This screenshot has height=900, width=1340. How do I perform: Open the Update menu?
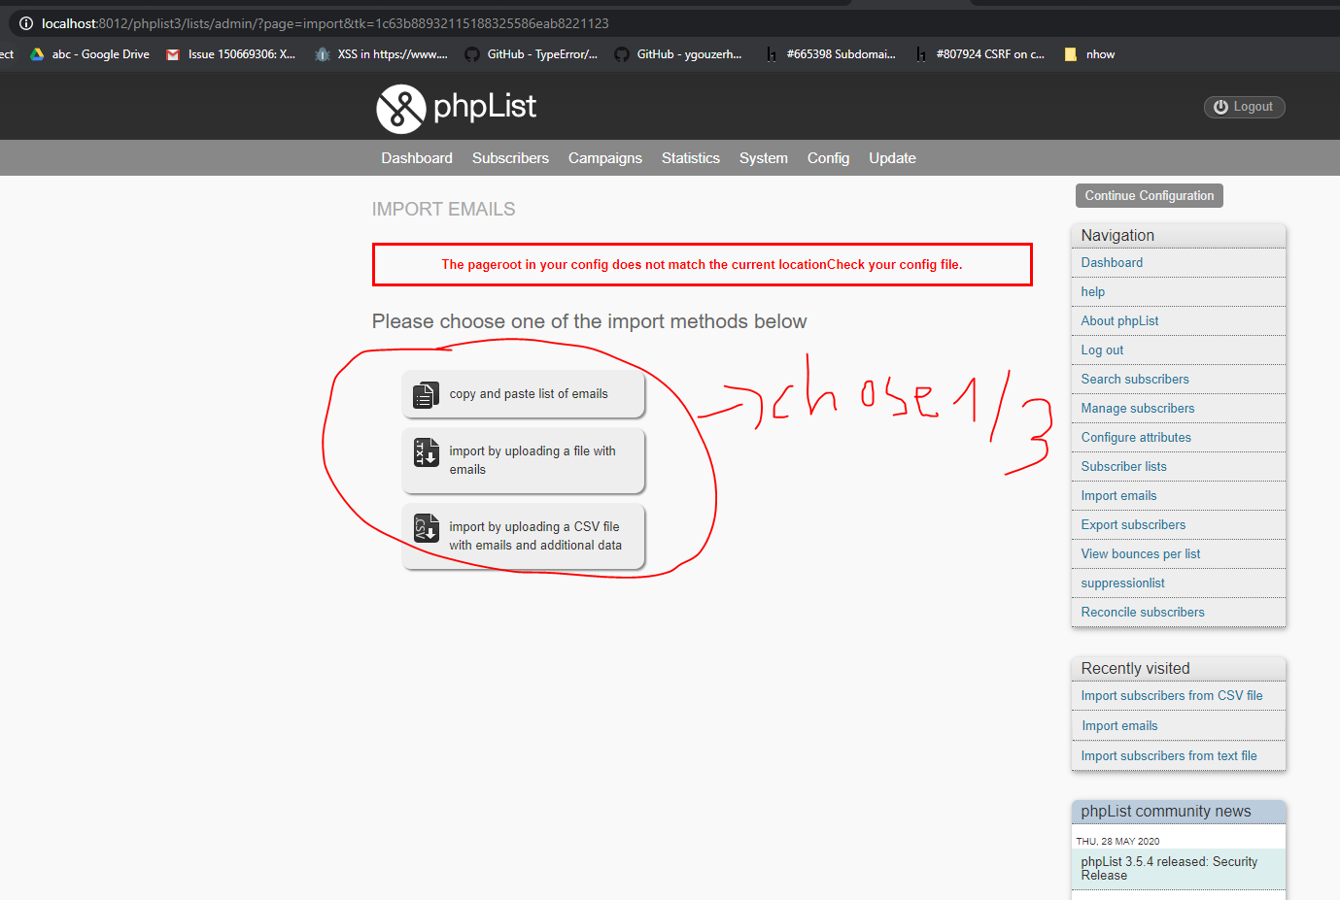[892, 158]
